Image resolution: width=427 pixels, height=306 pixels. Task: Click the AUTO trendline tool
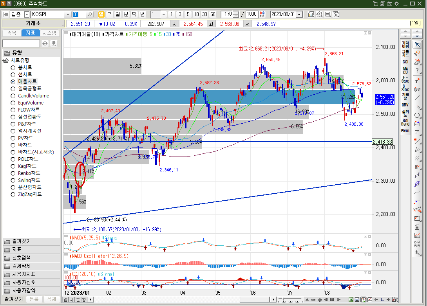pyautogui.click(x=417, y=209)
